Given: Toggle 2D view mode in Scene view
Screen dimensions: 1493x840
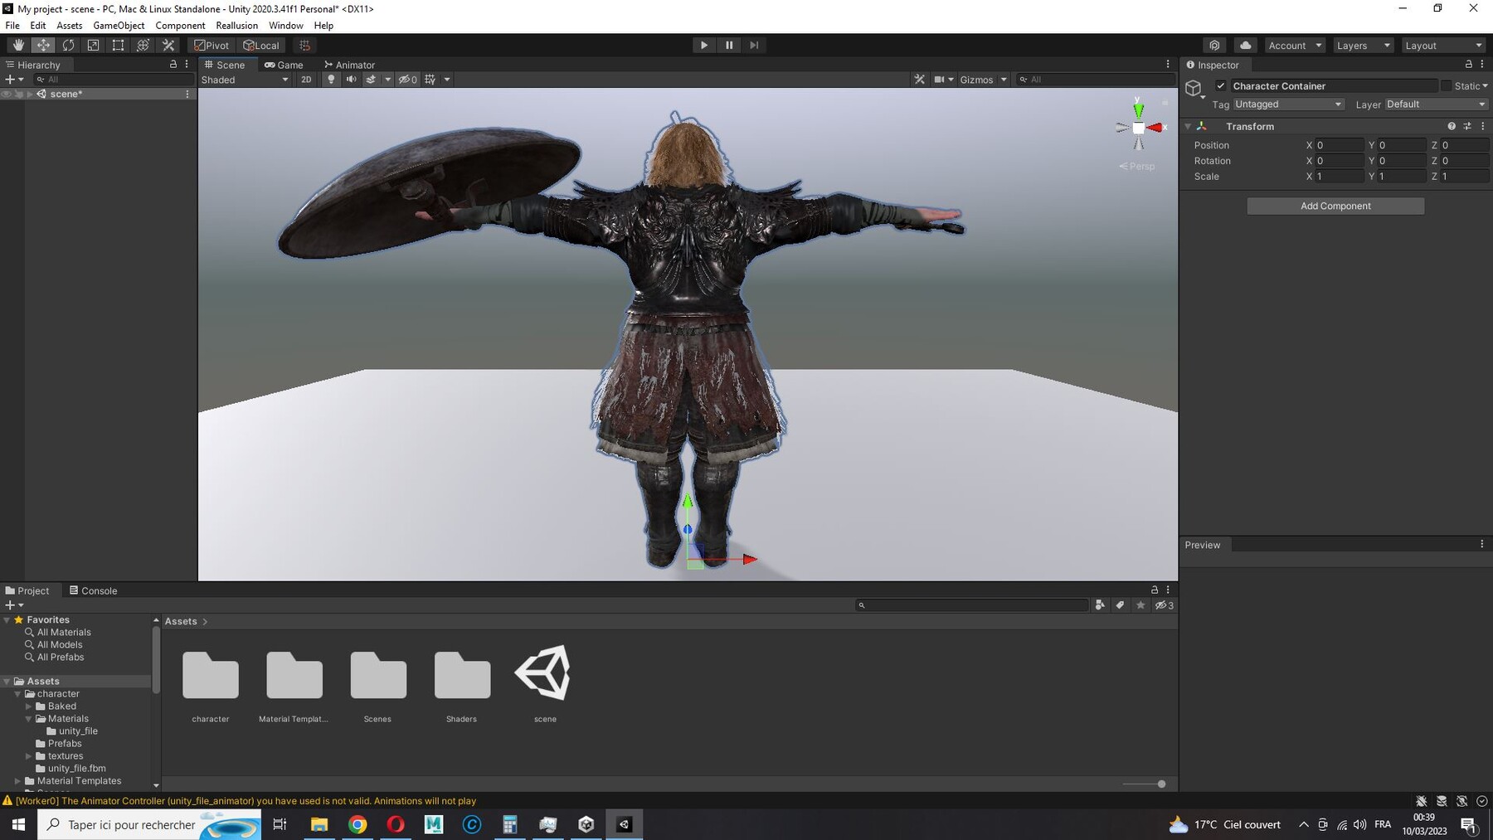Looking at the screenshot, I should click(x=306, y=79).
